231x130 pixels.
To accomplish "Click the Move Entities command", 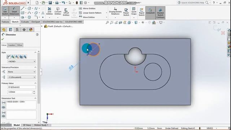I will pos(87,17).
